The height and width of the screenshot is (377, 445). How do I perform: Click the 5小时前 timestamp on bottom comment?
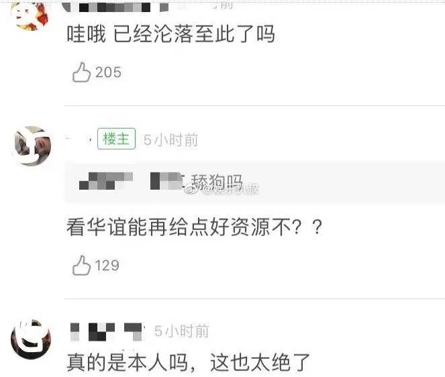tap(182, 331)
